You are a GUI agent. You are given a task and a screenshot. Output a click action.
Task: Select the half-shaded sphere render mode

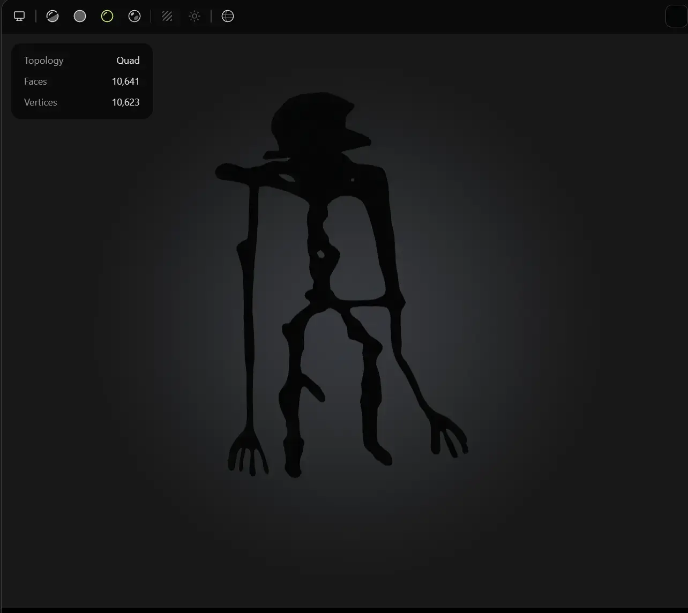click(53, 16)
